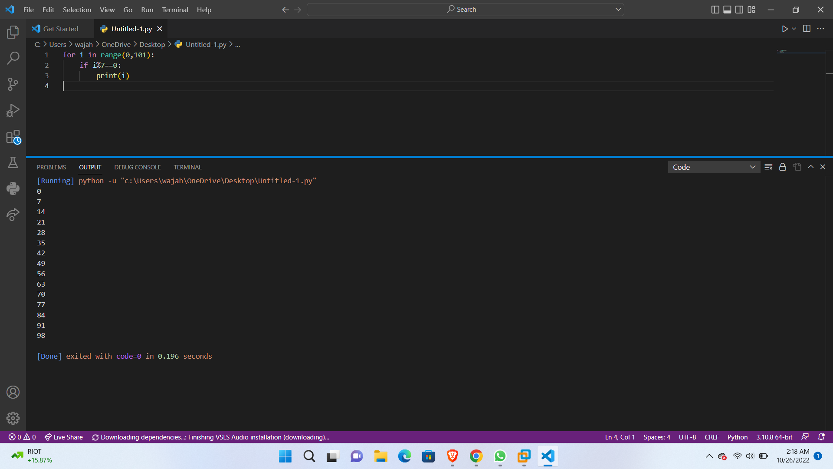Image resolution: width=833 pixels, height=469 pixels.
Task: Open the Code output channel dropdown
Action: [x=714, y=167]
